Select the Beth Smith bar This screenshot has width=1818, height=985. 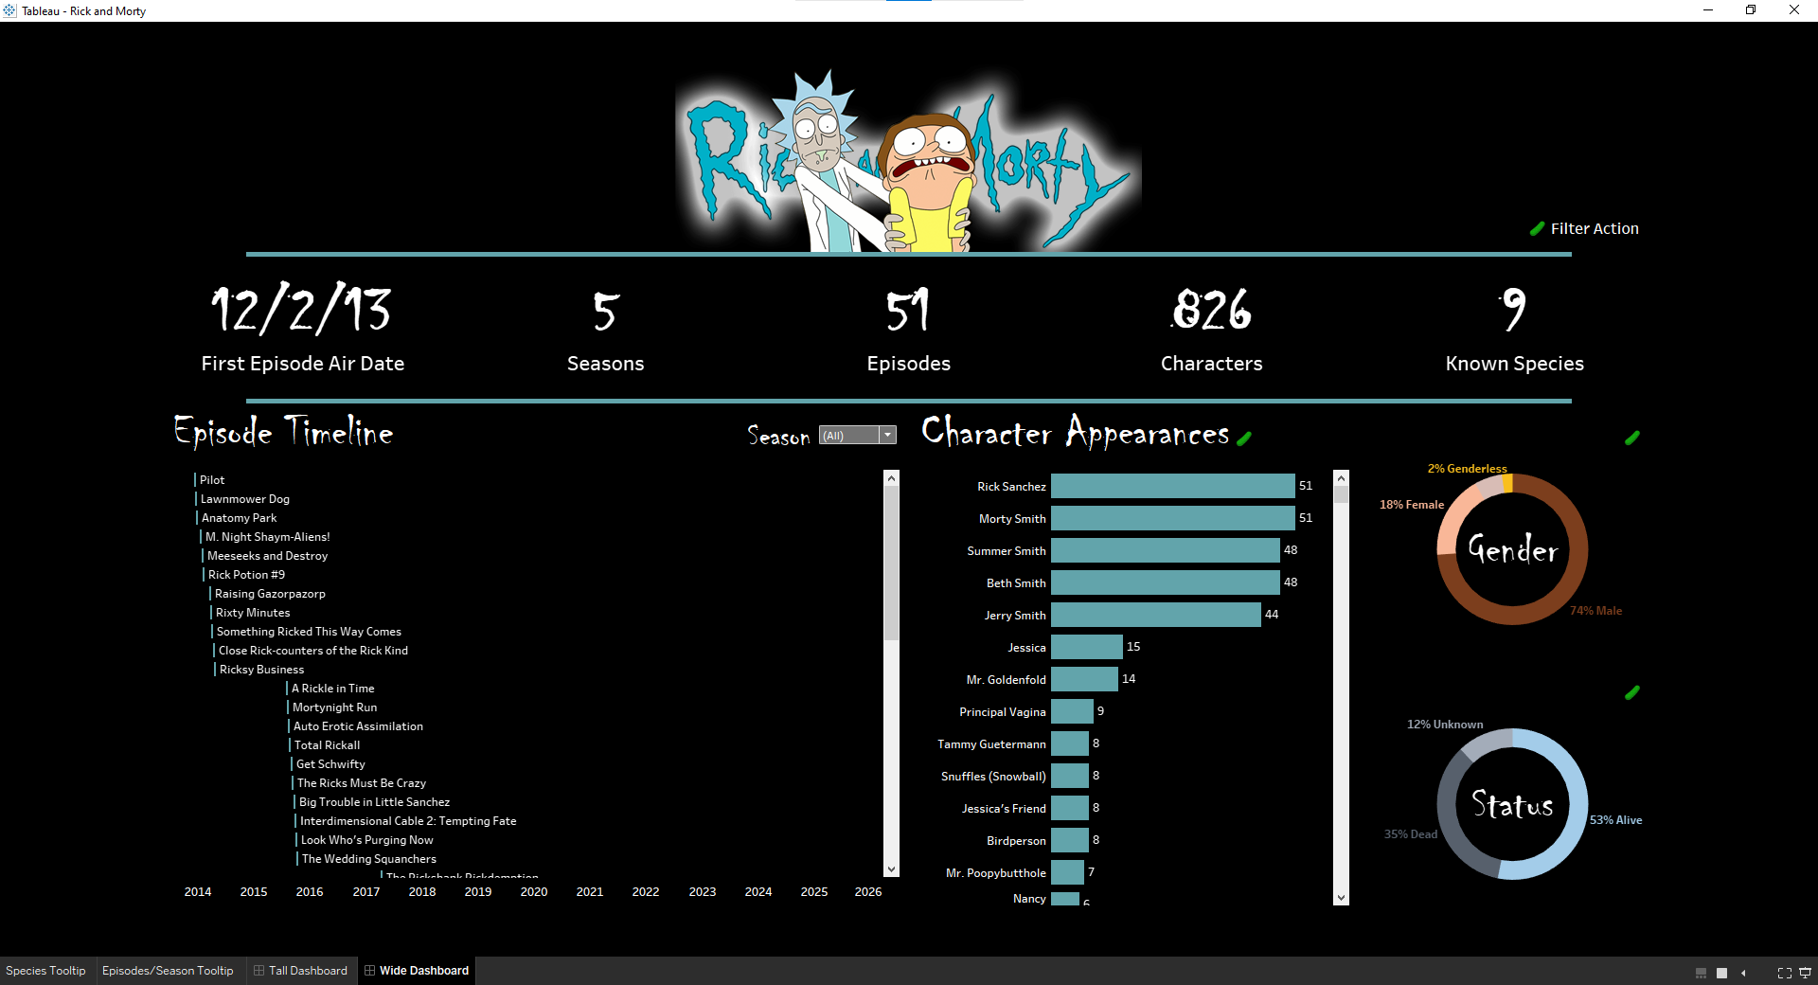coord(1166,582)
